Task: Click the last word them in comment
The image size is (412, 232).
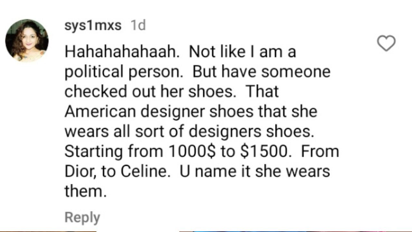Action: pyautogui.click(x=85, y=191)
